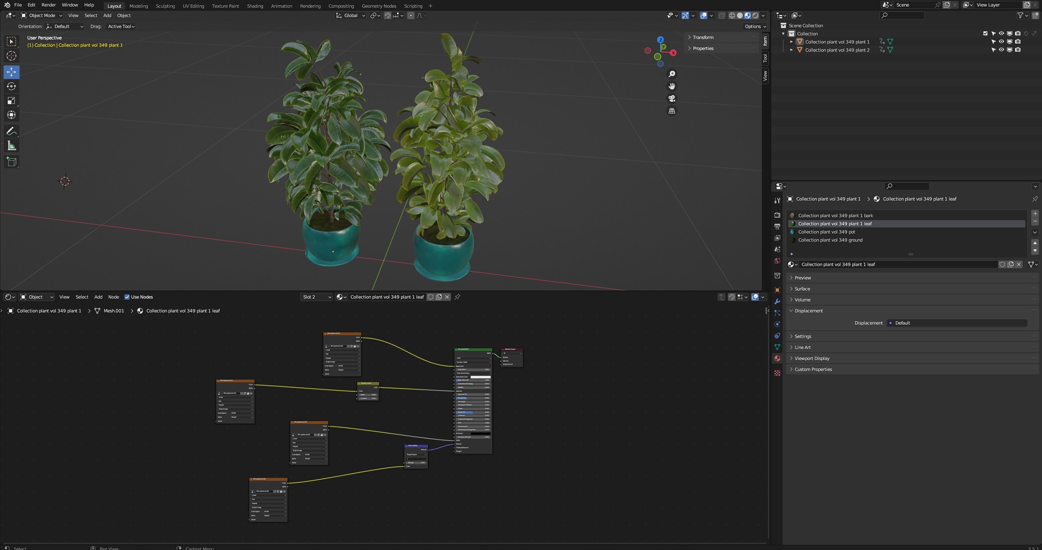Open the Texture properties tab

pyautogui.click(x=777, y=373)
